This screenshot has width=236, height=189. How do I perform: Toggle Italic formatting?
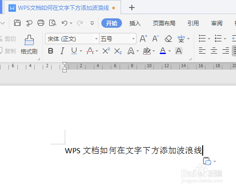click(62, 51)
